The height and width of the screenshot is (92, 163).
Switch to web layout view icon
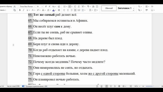click(x=119, y=86)
